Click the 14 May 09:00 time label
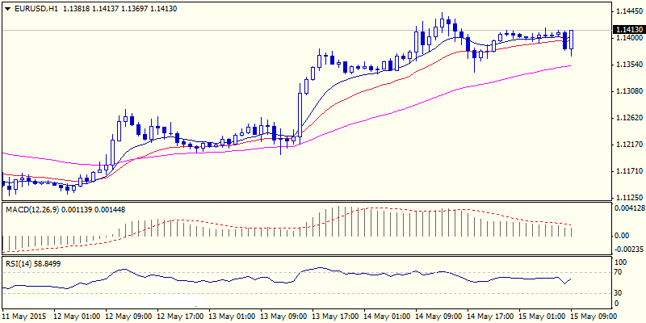 (437, 316)
